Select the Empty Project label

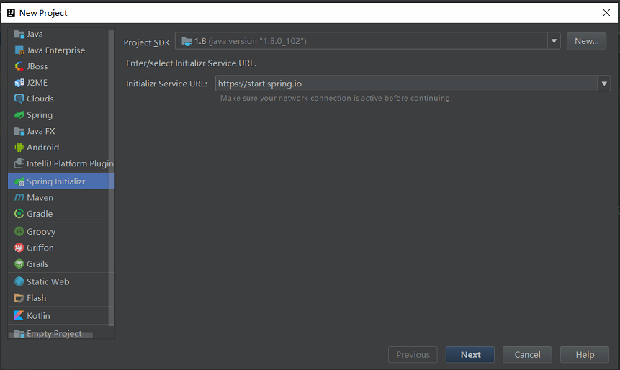tap(54, 333)
